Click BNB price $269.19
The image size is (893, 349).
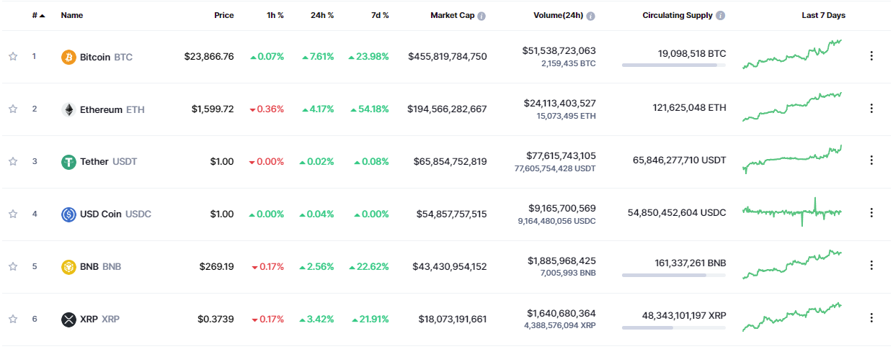tap(217, 266)
